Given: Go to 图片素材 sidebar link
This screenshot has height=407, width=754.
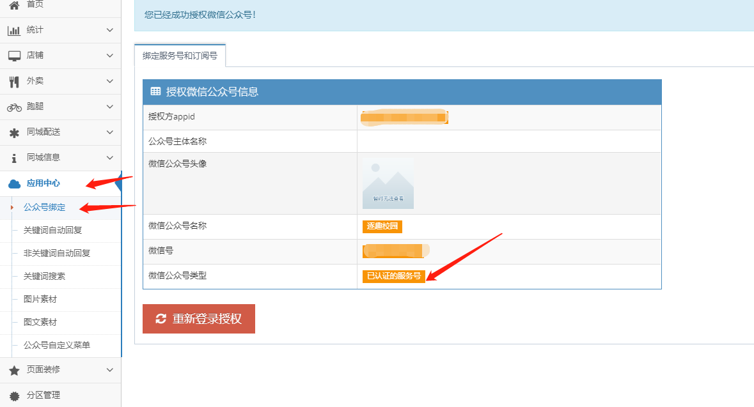Looking at the screenshot, I should pyautogui.click(x=40, y=299).
